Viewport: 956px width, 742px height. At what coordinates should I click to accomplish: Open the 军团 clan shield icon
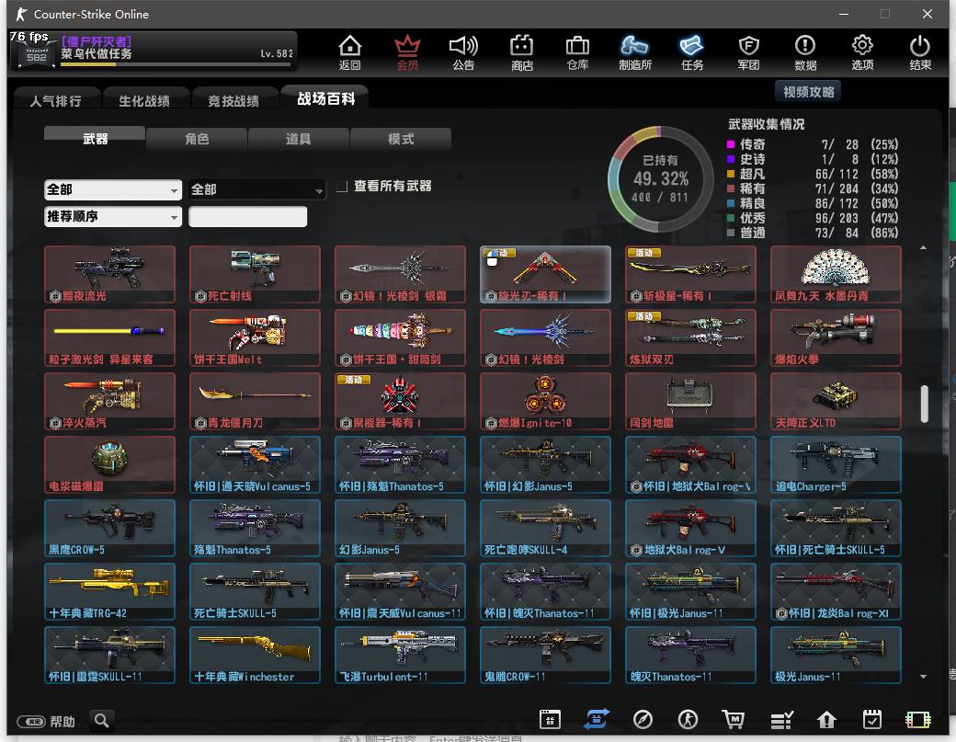click(748, 52)
